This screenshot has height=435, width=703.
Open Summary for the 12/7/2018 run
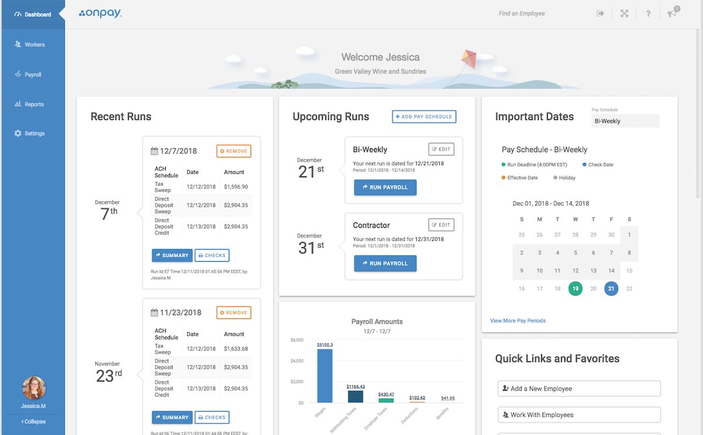click(x=172, y=256)
